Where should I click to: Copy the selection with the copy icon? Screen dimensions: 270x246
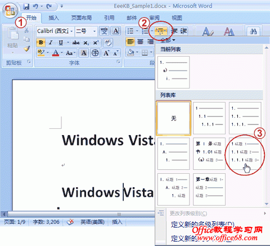coord(26,39)
